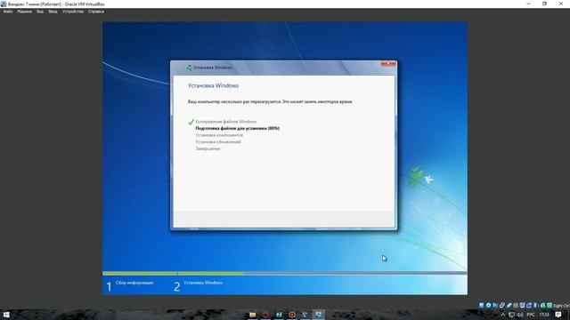Click stage 2 'Установка Windows' label
Viewport: 570px width, 320px height.
pyautogui.click(x=203, y=283)
